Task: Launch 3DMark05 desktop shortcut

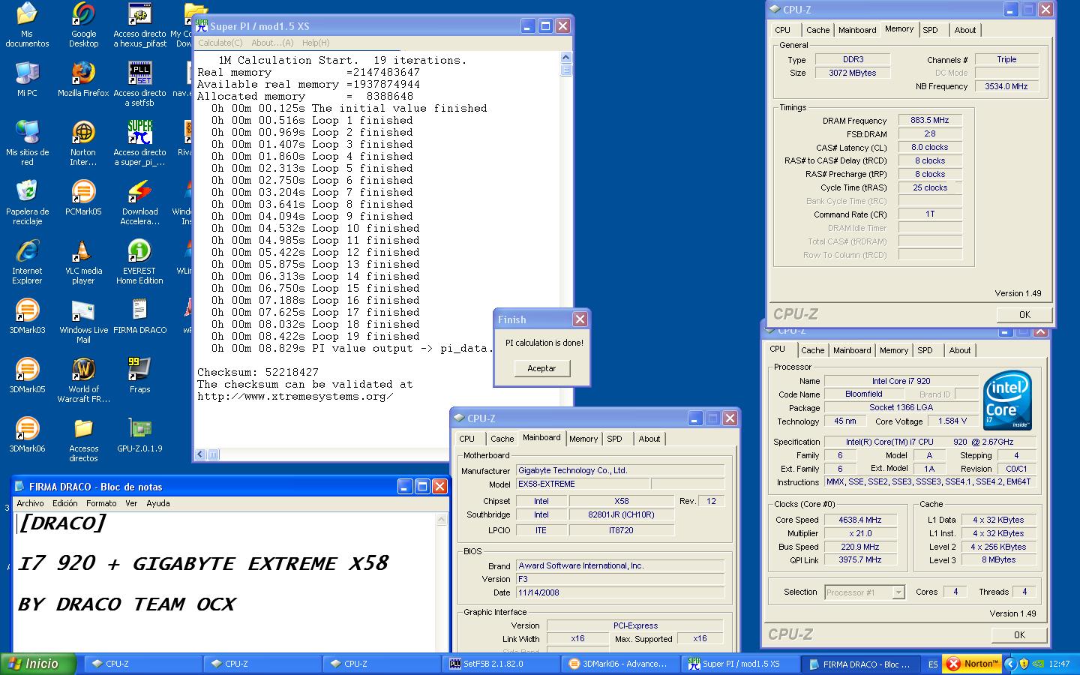Action: click(27, 376)
